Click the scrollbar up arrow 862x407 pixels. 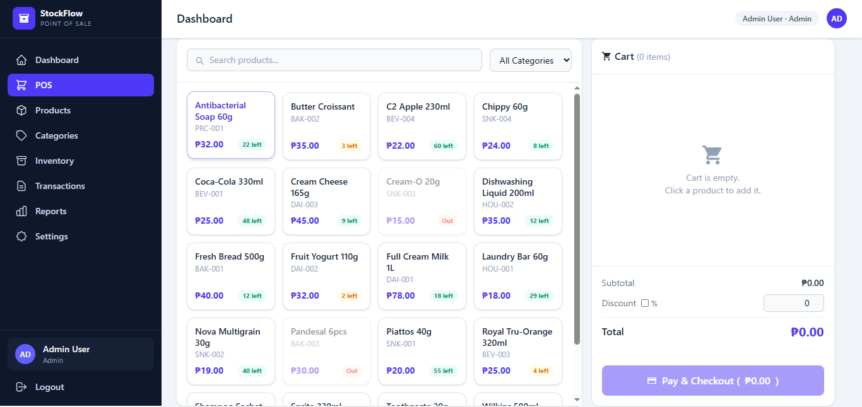[577, 88]
